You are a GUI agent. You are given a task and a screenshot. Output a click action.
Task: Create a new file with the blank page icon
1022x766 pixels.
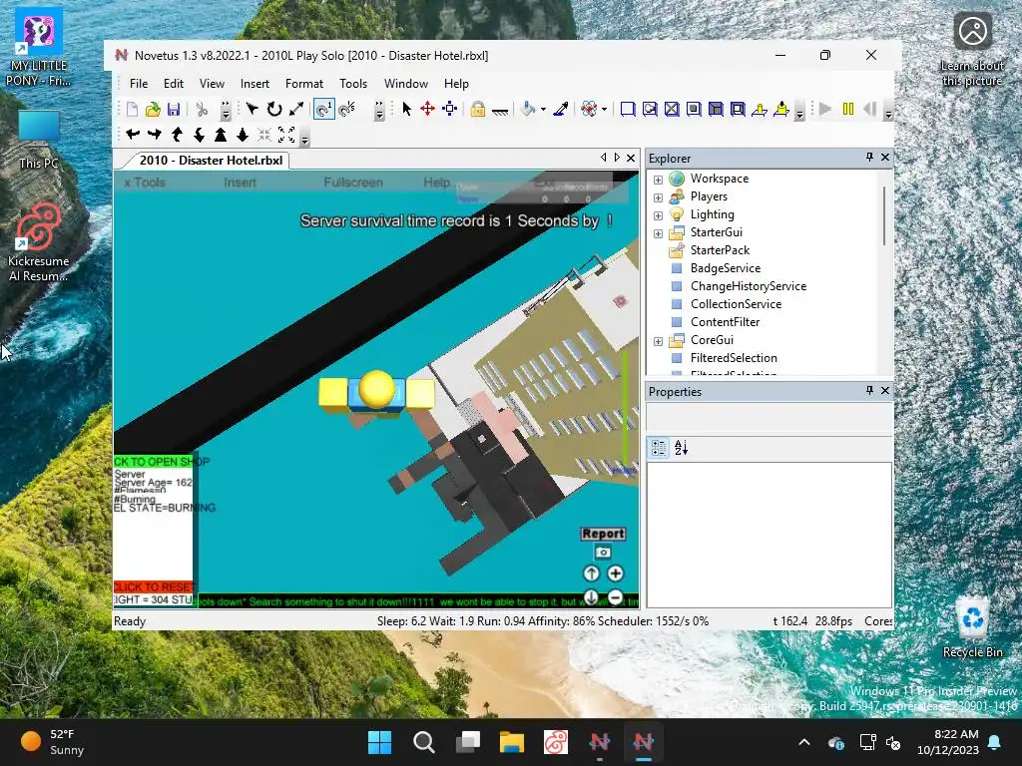[x=133, y=110]
